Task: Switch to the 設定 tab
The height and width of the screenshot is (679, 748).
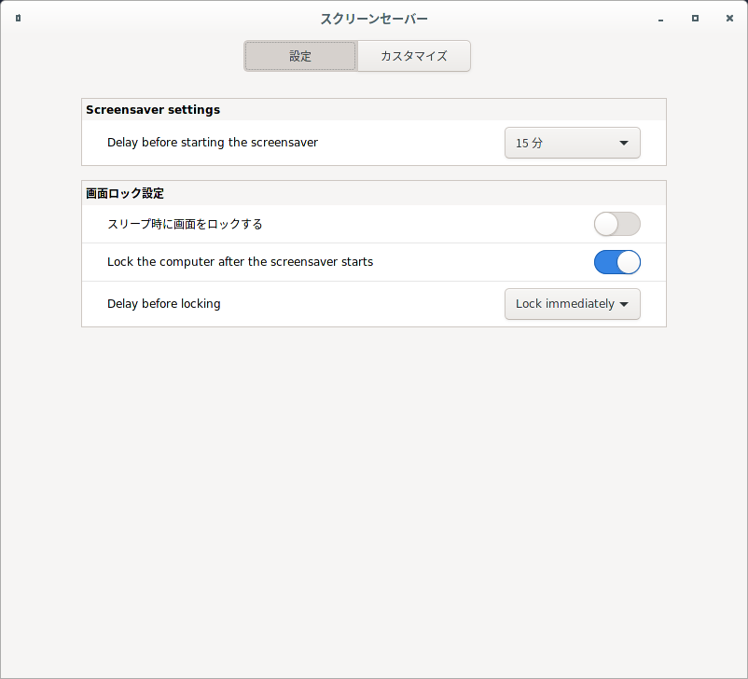Action: (300, 56)
